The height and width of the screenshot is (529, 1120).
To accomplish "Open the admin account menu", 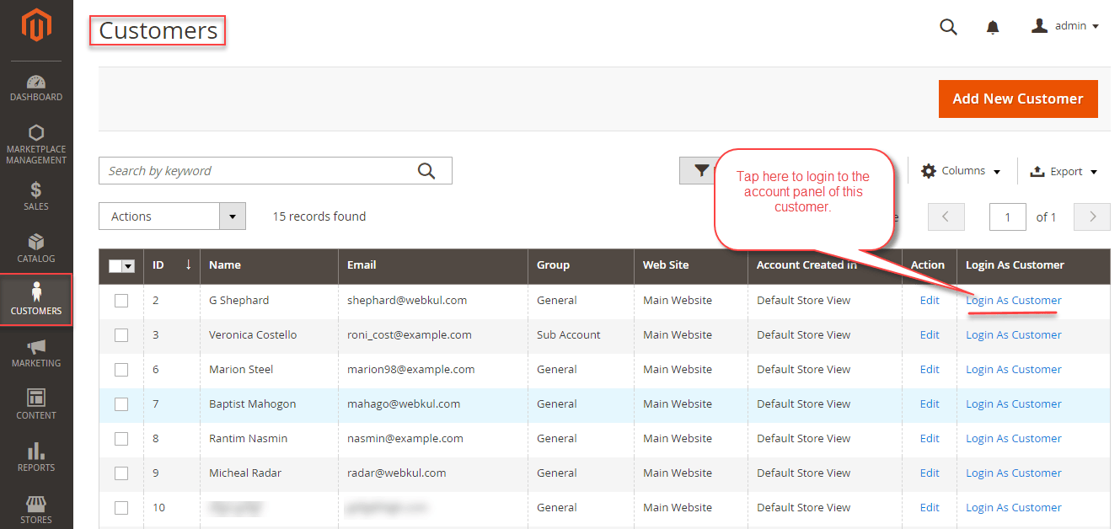I will 1065,26.
